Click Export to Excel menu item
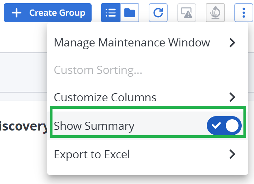This screenshot has height=184, width=254. point(92,154)
